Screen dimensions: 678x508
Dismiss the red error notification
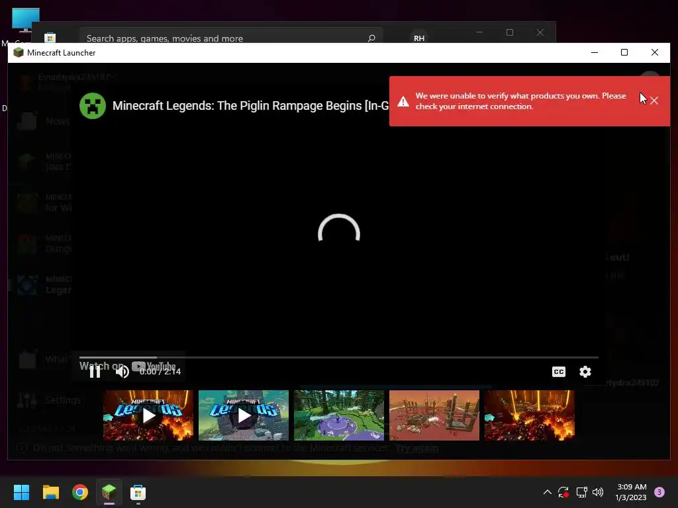654,101
